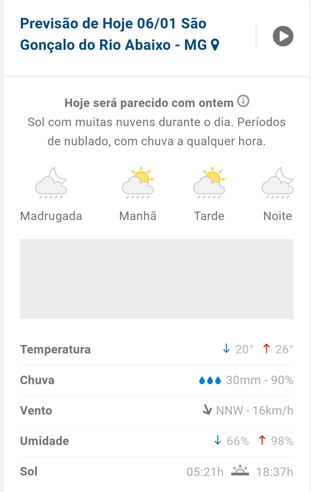Tap the maximum temperature red arrow
This screenshot has width=311, height=492.
(266, 348)
